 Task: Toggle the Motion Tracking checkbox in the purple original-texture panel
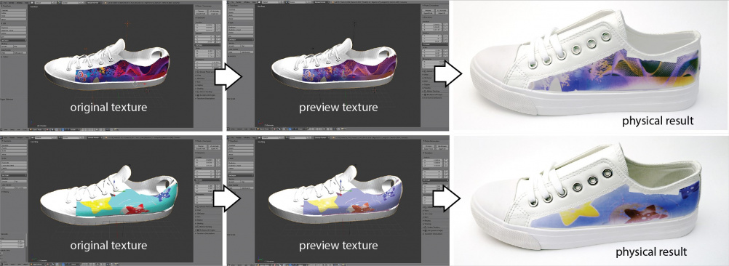[x=198, y=92]
